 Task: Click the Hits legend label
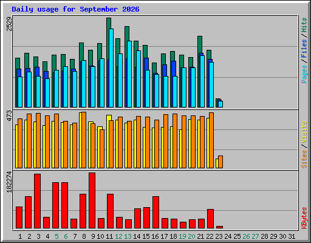coord(304,25)
